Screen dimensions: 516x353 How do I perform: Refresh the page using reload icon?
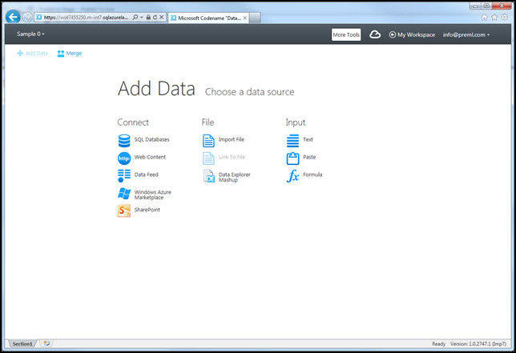pos(155,17)
